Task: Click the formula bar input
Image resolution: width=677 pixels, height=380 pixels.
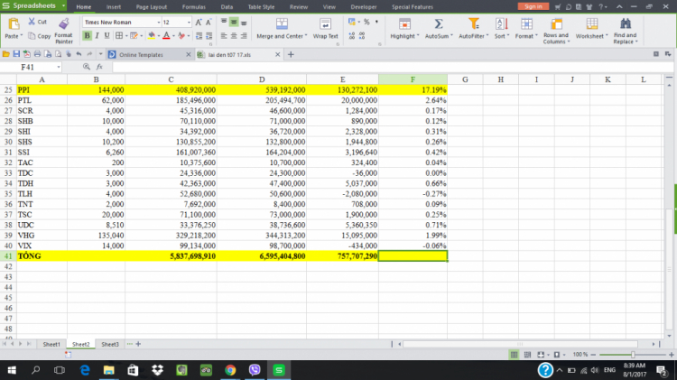Action: pos(392,67)
